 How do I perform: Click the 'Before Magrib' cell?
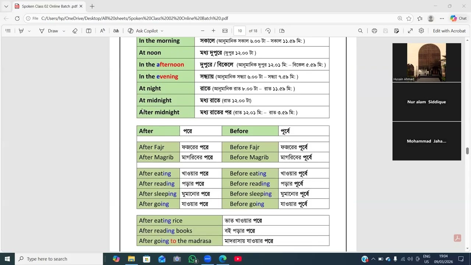click(250, 157)
